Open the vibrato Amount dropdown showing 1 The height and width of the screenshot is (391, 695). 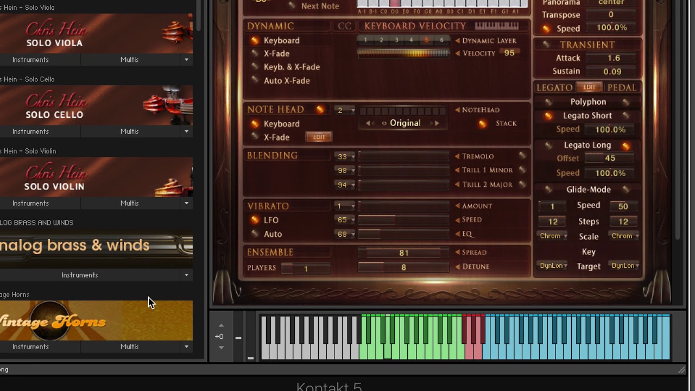345,206
